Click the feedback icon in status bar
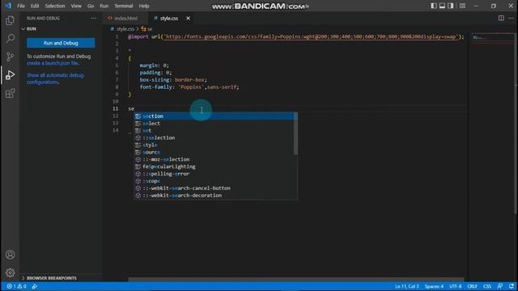 pos(500,286)
